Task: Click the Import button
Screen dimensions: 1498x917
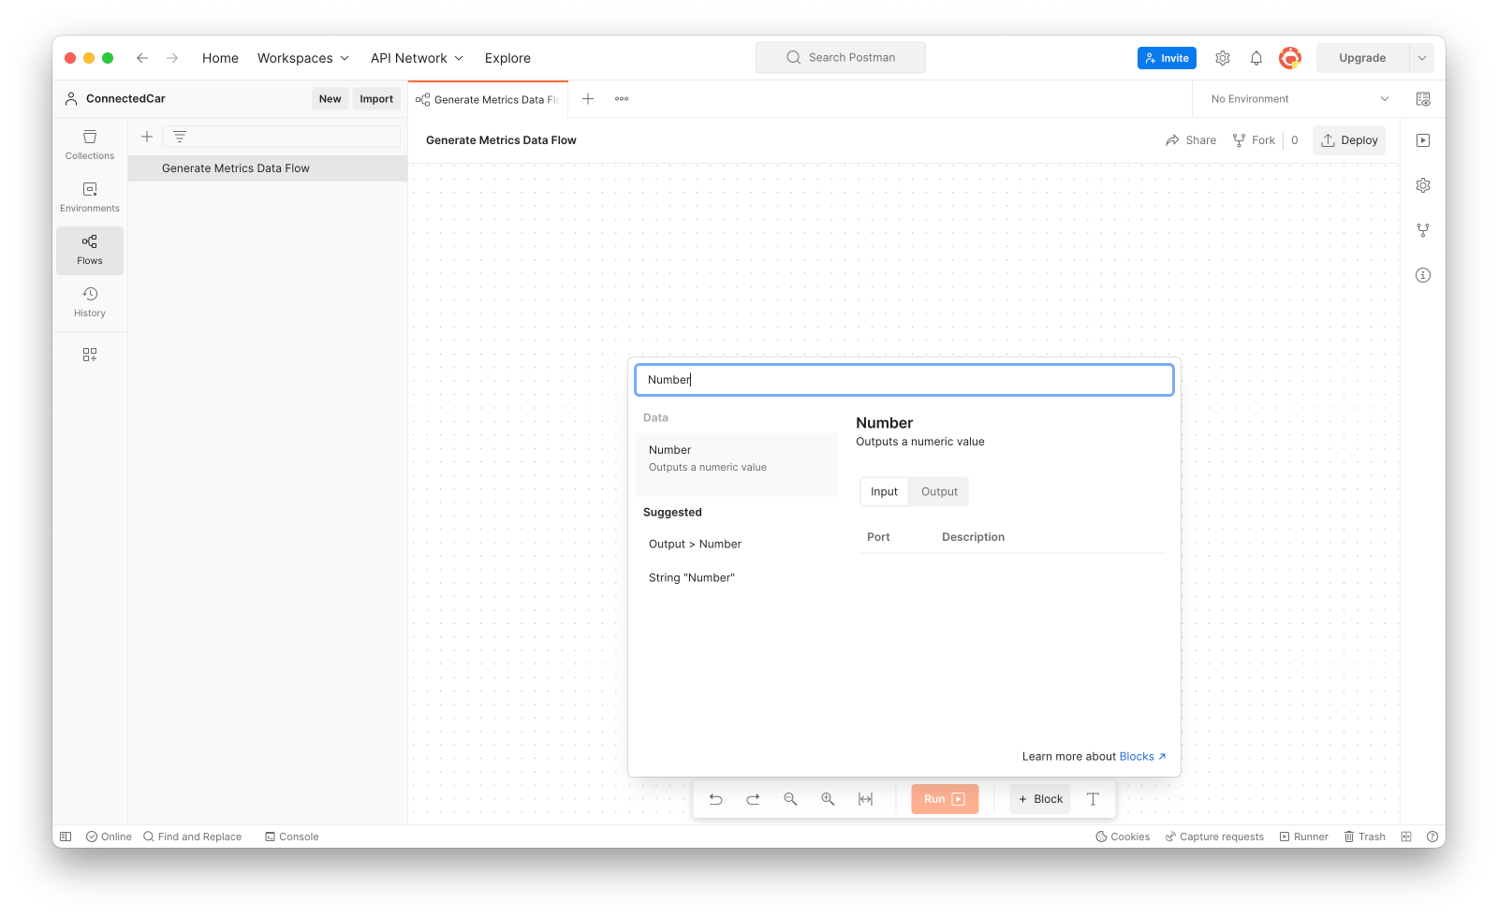Action: (x=376, y=99)
